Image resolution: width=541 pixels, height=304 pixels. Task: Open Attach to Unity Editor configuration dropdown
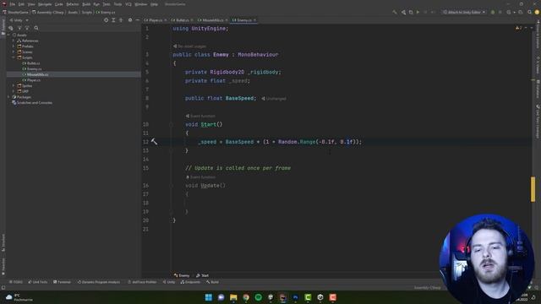pyautogui.click(x=465, y=12)
